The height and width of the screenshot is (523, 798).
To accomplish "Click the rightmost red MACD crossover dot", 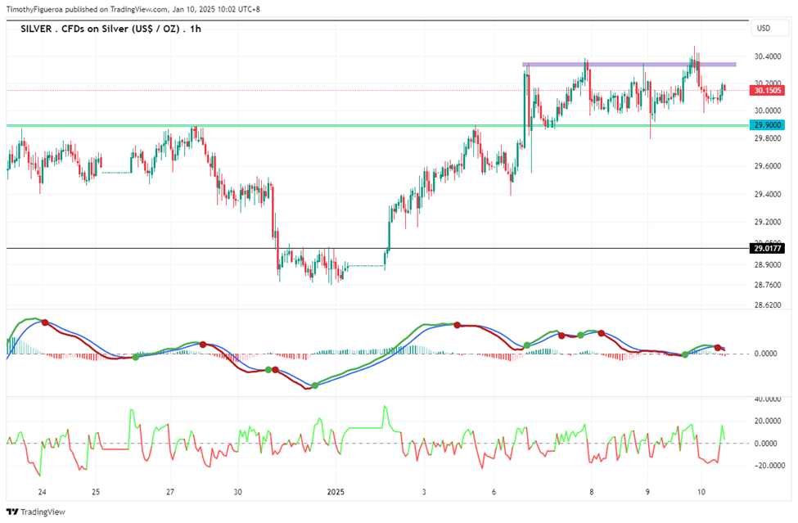I will (x=718, y=348).
